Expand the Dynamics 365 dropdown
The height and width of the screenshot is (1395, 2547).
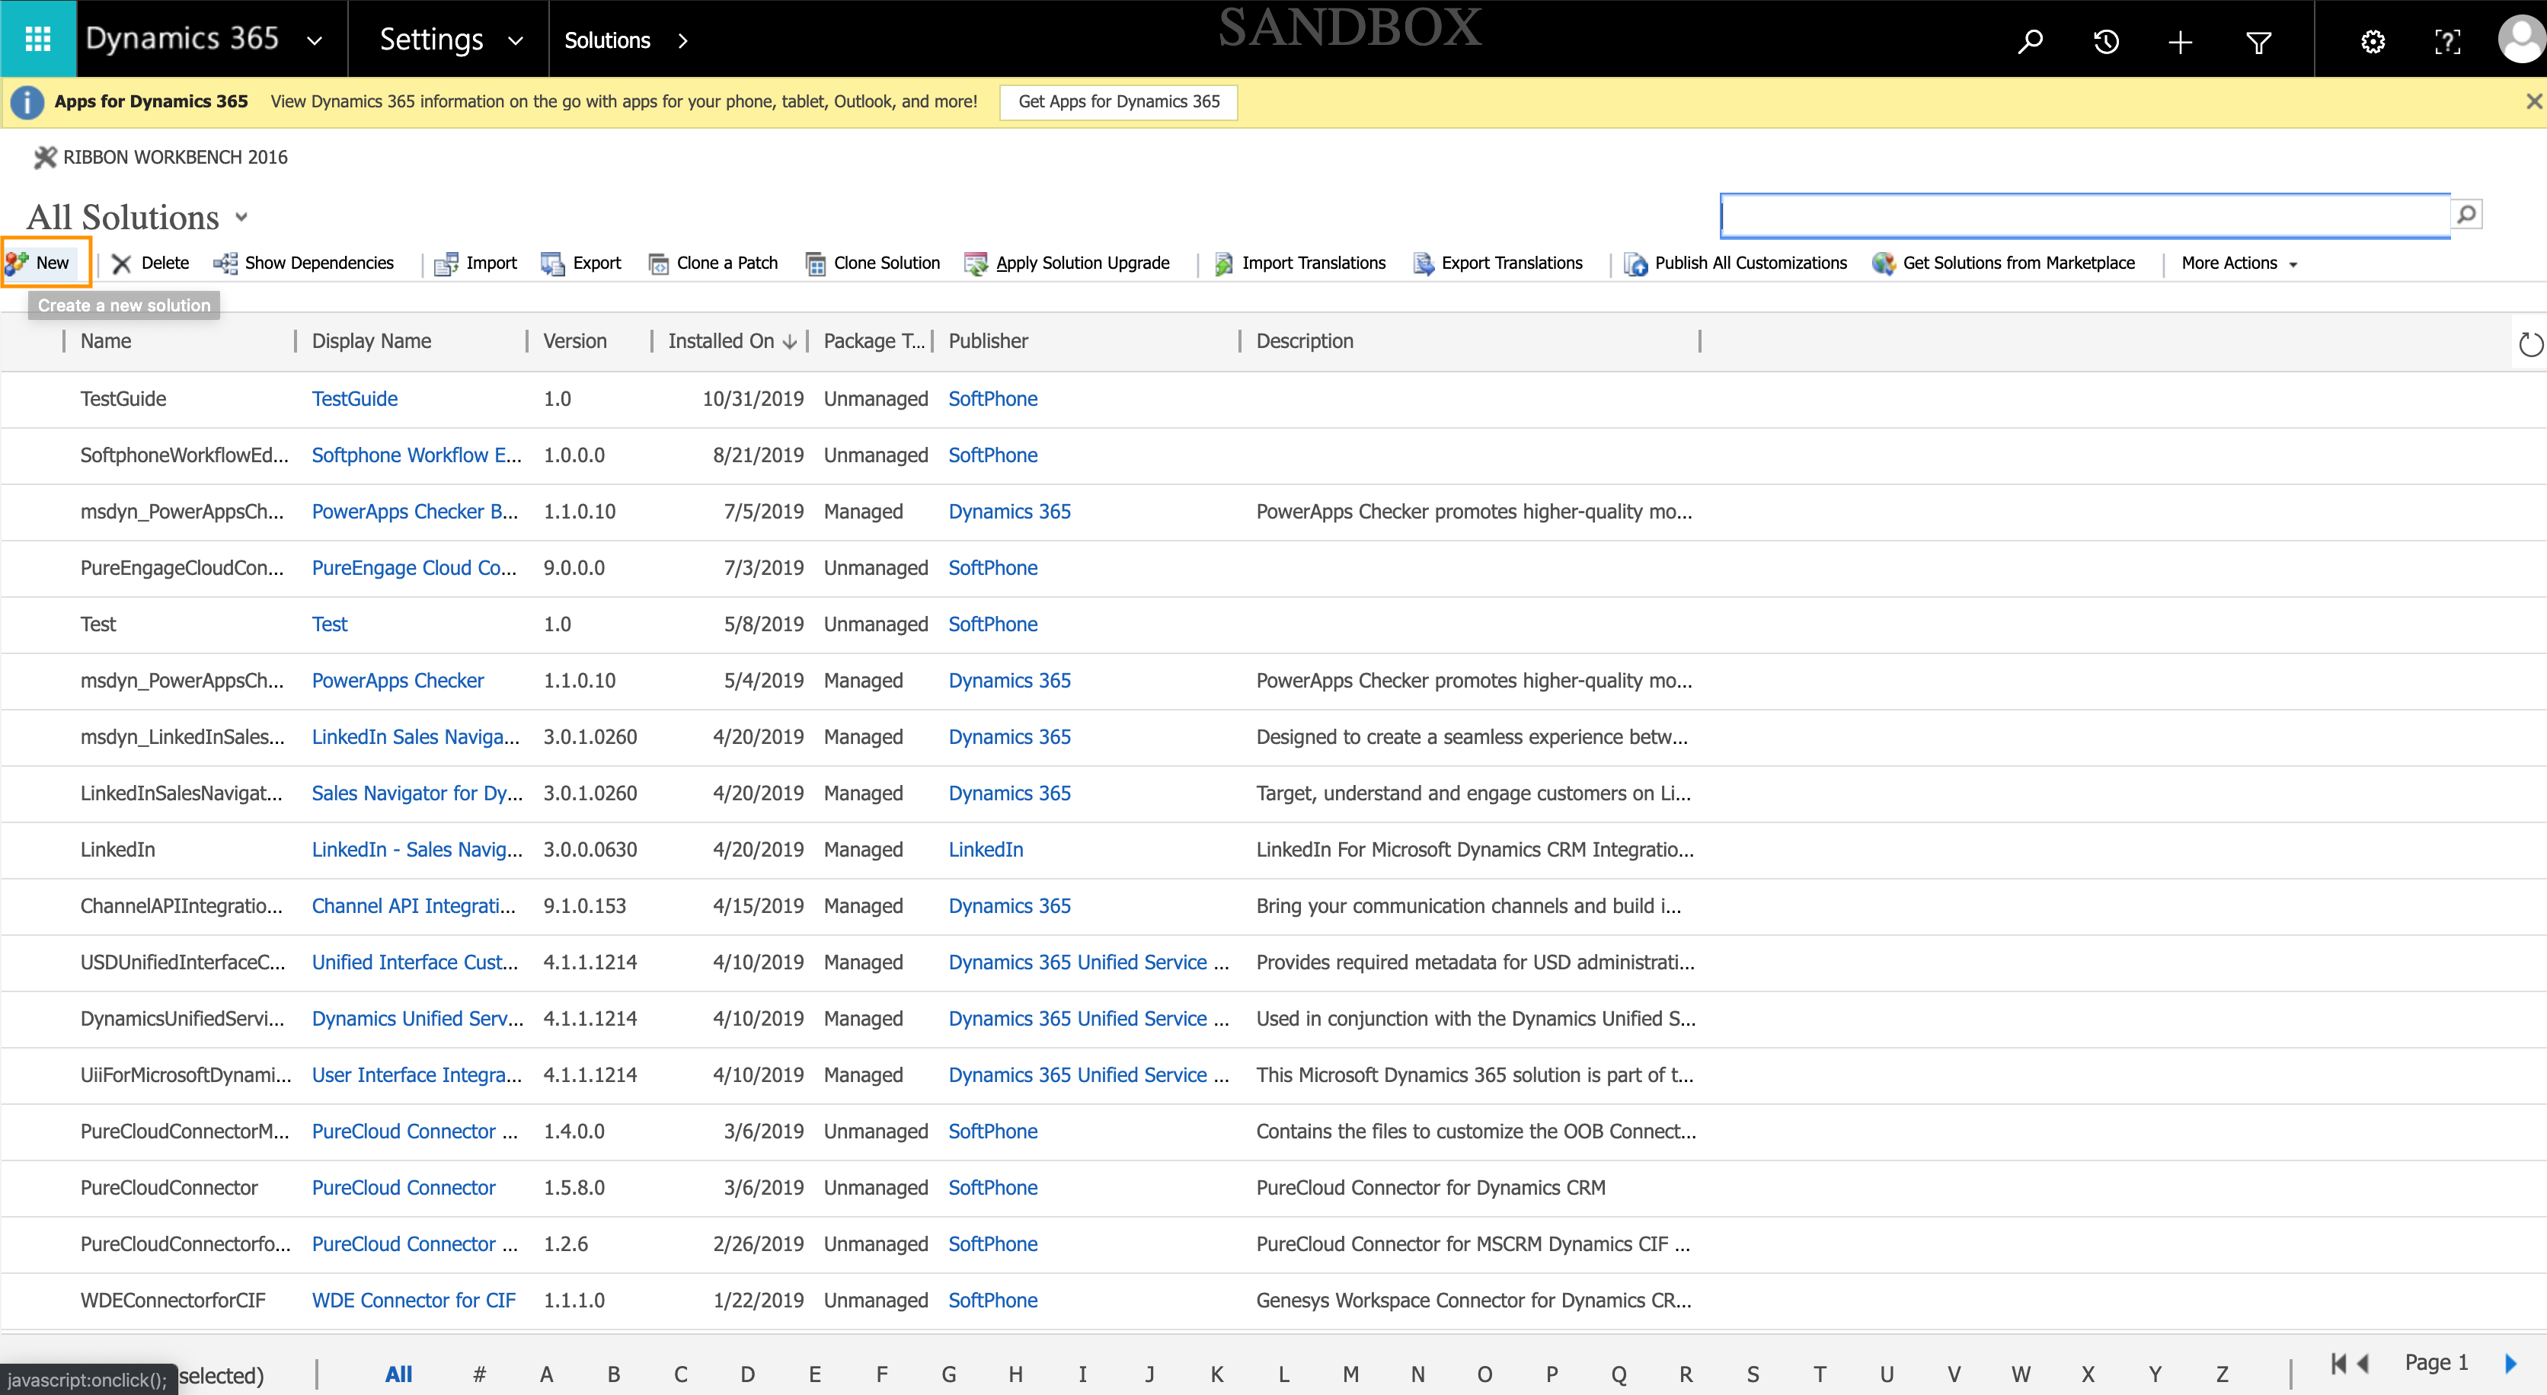pyautogui.click(x=315, y=40)
